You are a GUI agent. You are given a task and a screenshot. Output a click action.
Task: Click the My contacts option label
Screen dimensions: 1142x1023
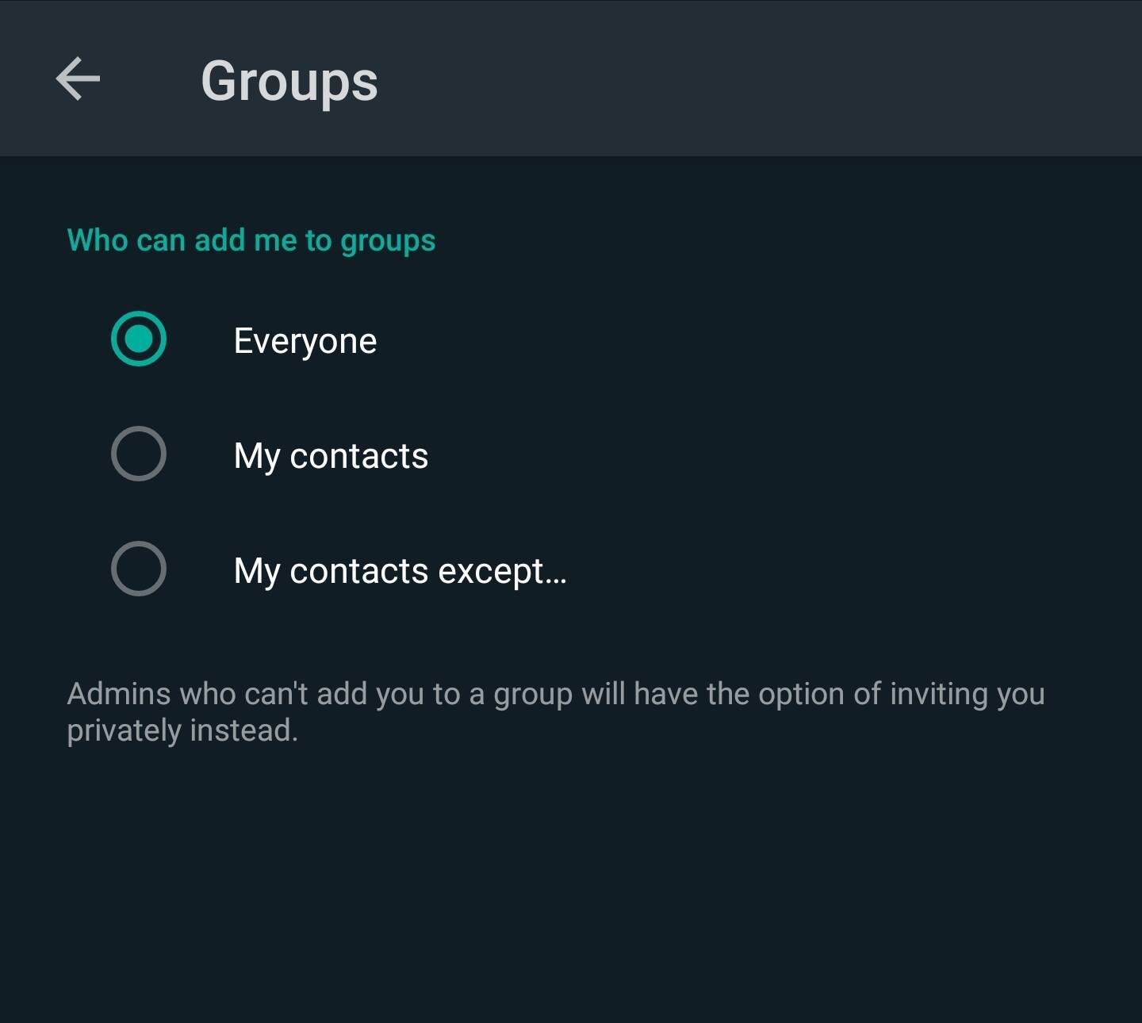click(331, 456)
